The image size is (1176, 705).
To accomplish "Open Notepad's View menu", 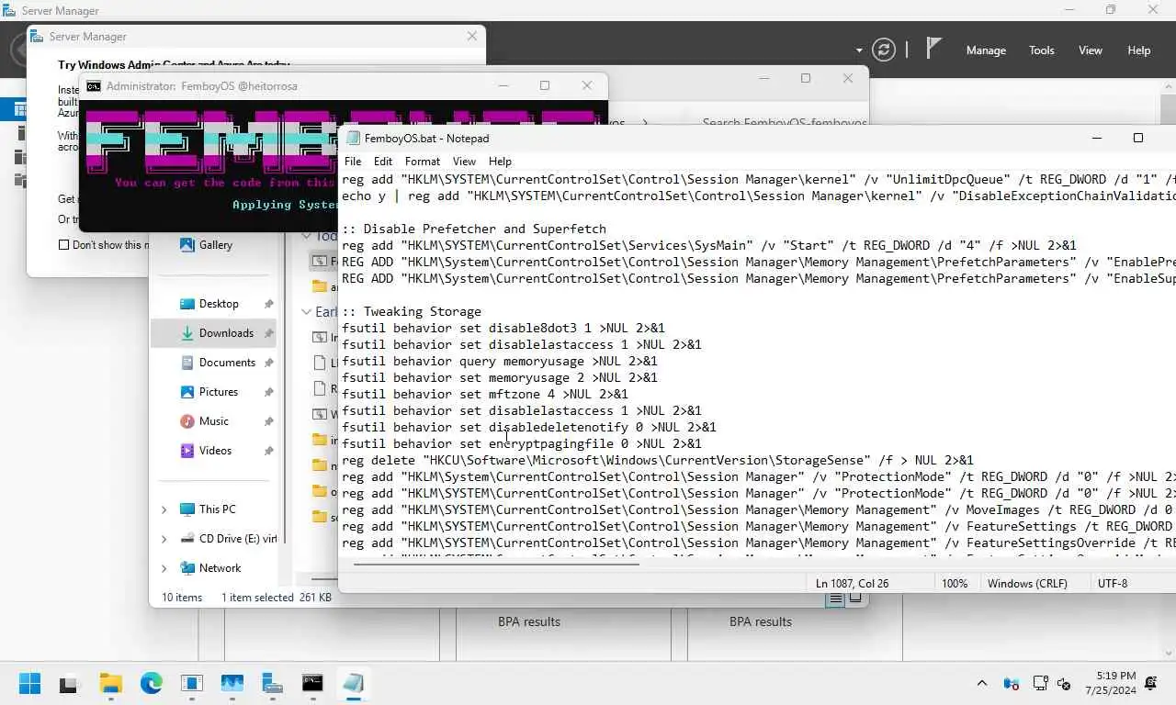I will point(464,162).
